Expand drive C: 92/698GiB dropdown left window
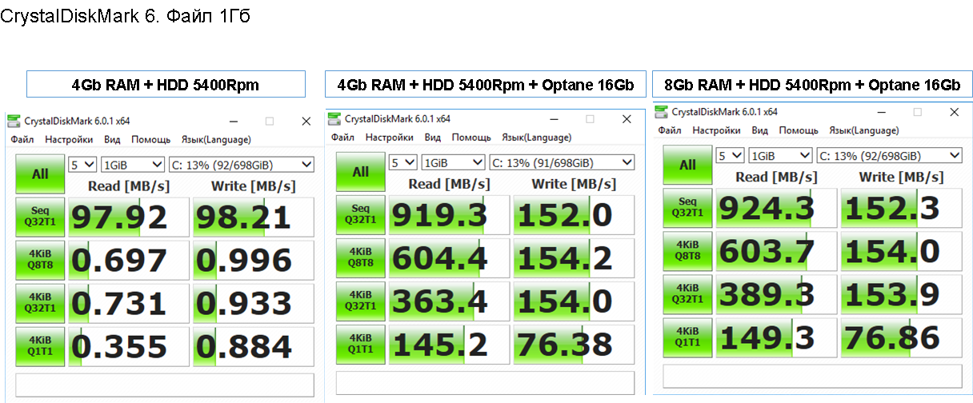 [242, 165]
